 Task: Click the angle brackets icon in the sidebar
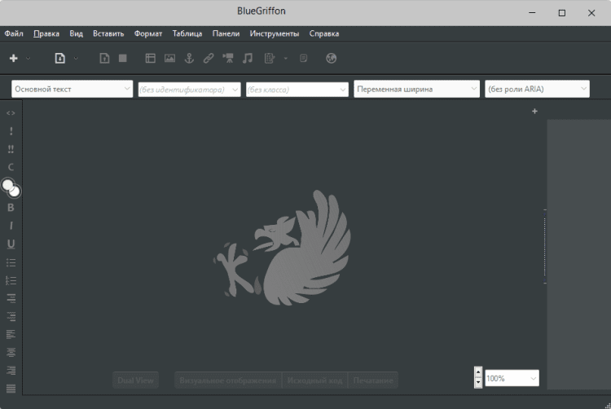11,113
